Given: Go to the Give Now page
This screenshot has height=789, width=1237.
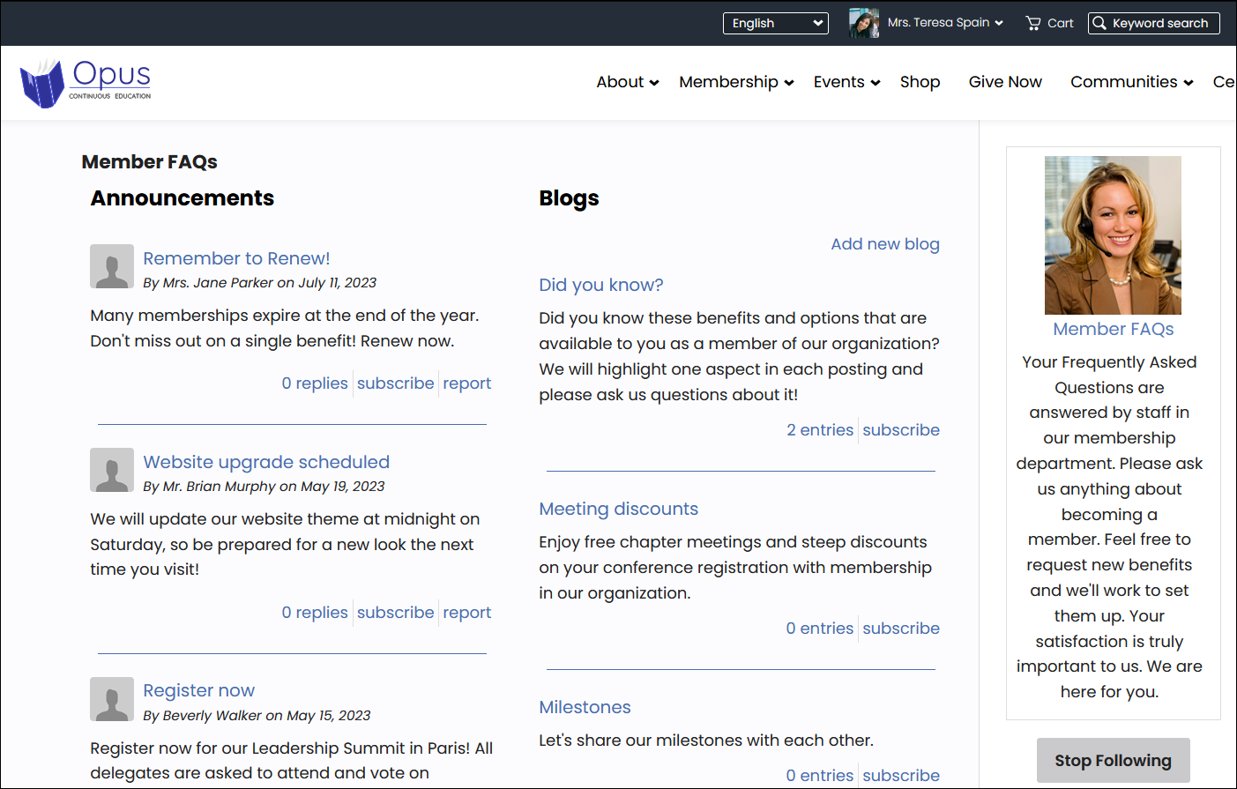Looking at the screenshot, I should pos(1005,82).
